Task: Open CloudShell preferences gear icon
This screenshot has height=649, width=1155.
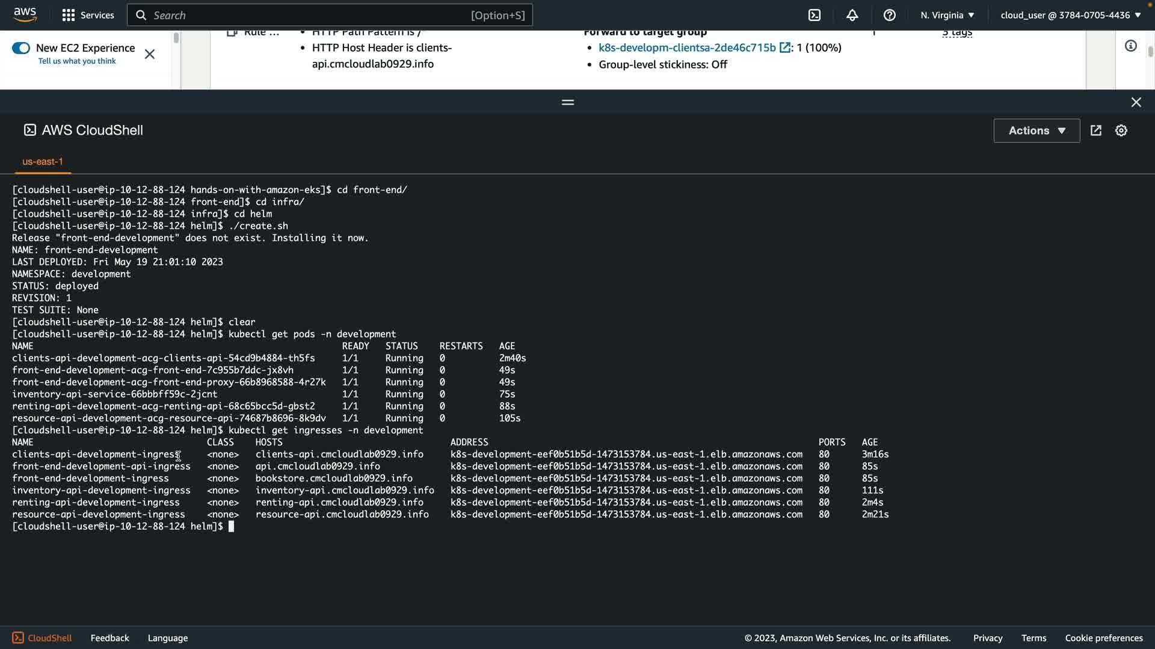Action: [1121, 130]
